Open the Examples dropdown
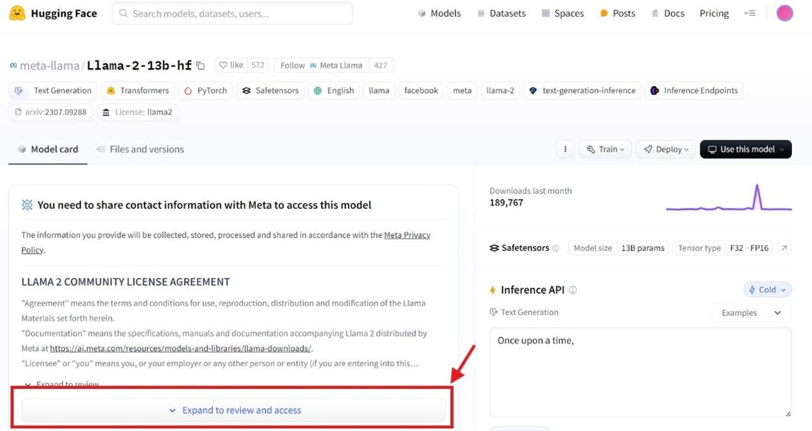This screenshot has height=431, width=812. tap(752, 313)
